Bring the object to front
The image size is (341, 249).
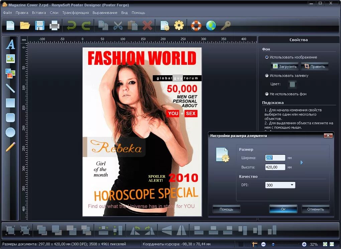(42, 230)
